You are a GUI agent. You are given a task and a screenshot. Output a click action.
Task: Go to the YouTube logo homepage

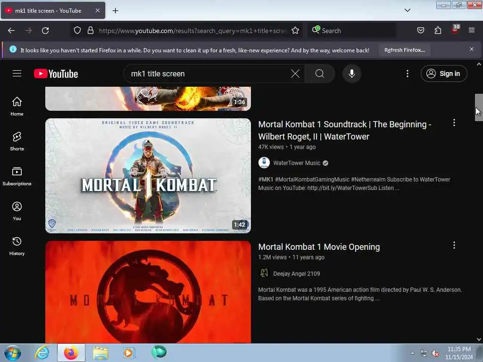coord(56,74)
